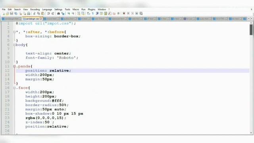Click vertical scrollbar thumb
254x143 pixels.
click(x=251, y=30)
